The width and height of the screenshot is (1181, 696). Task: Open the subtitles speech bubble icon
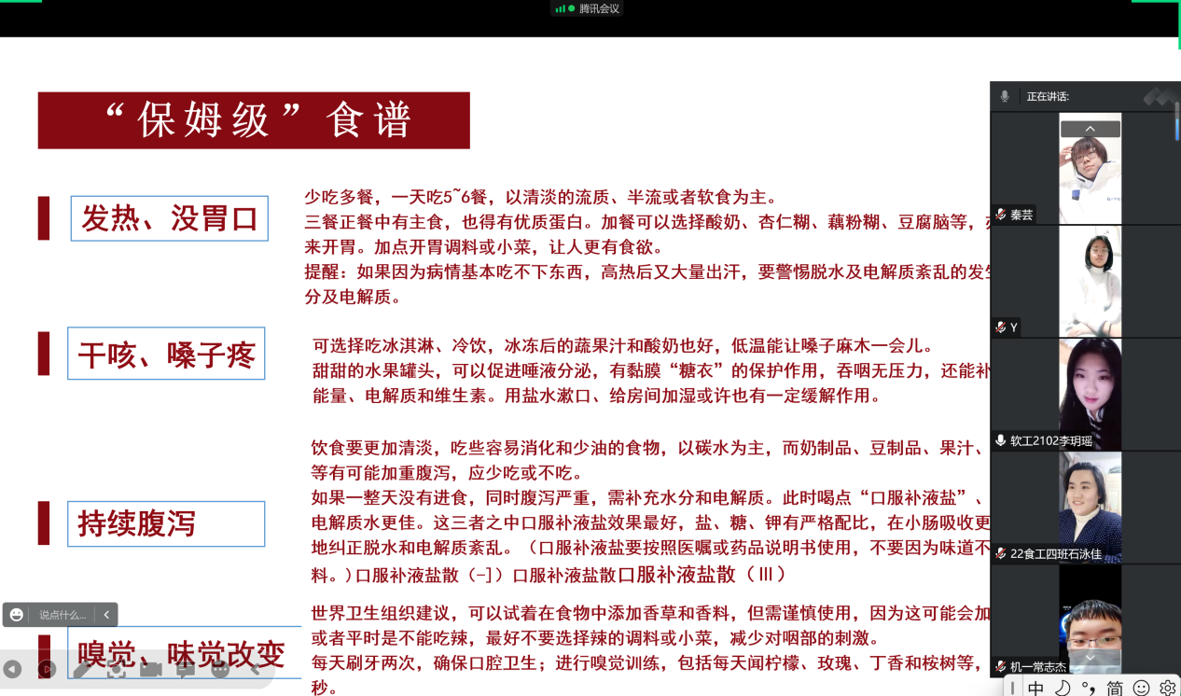coord(185,669)
